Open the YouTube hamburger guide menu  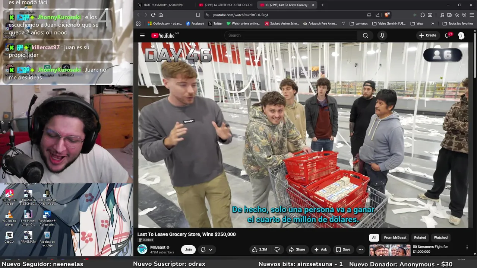coord(142,35)
